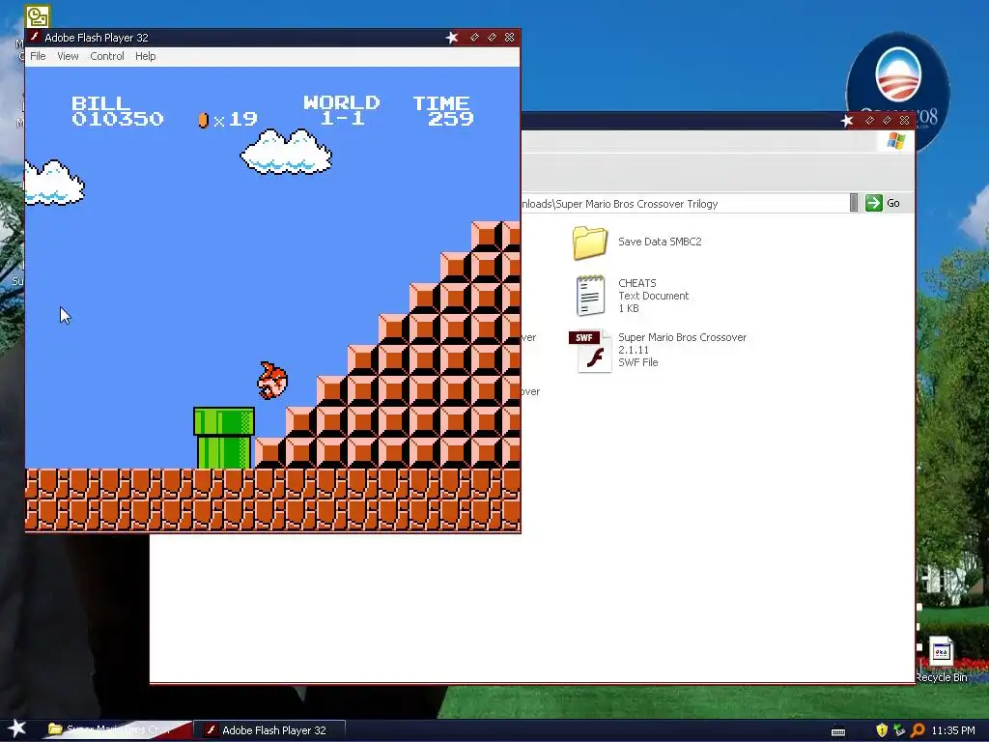Close the Explorer window

tap(904, 120)
